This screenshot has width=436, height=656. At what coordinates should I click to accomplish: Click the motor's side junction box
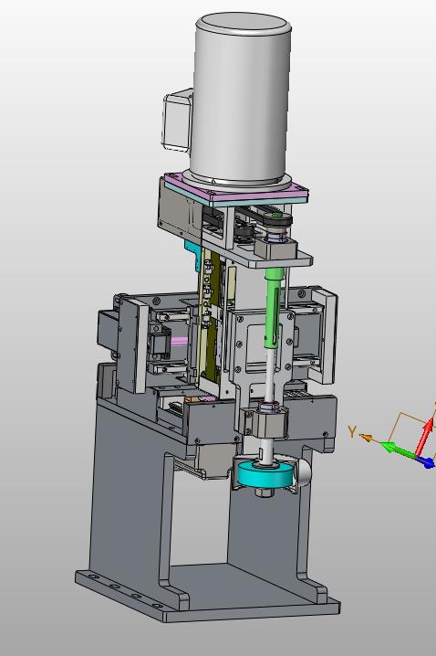177,122
